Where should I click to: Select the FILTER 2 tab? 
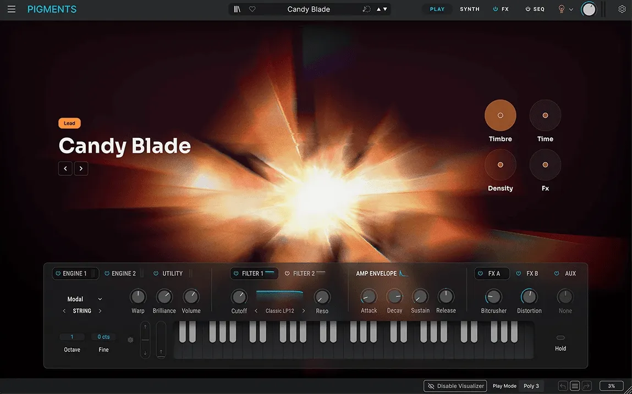point(304,274)
